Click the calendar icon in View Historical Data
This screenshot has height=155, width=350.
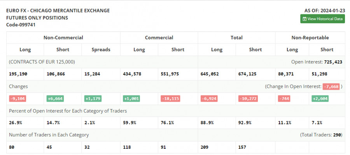click(304, 19)
